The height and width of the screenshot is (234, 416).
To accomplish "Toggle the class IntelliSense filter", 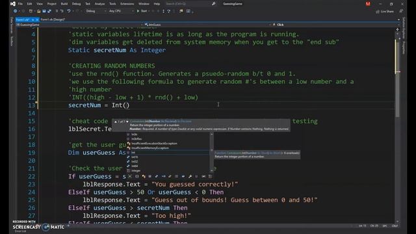I will tap(144, 176).
